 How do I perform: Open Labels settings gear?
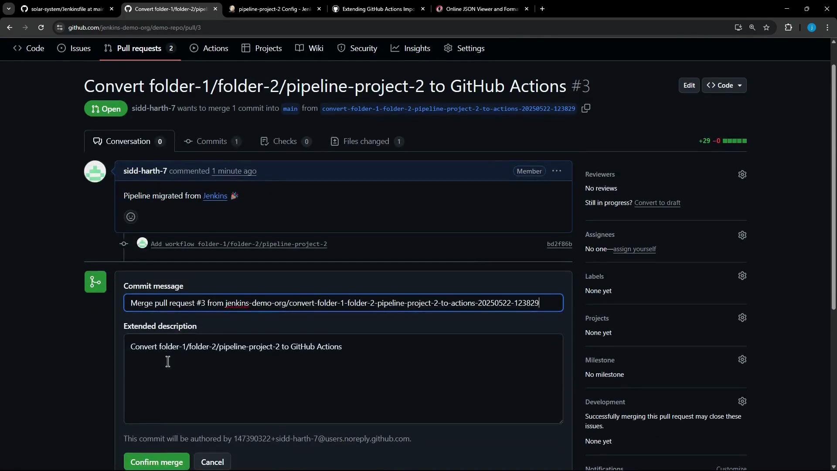742,276
